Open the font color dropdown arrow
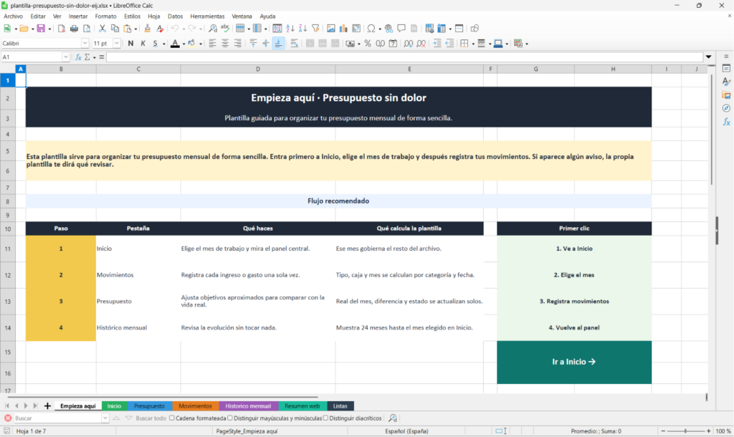This screenshot has width=734, height=437. pos(183,44)
